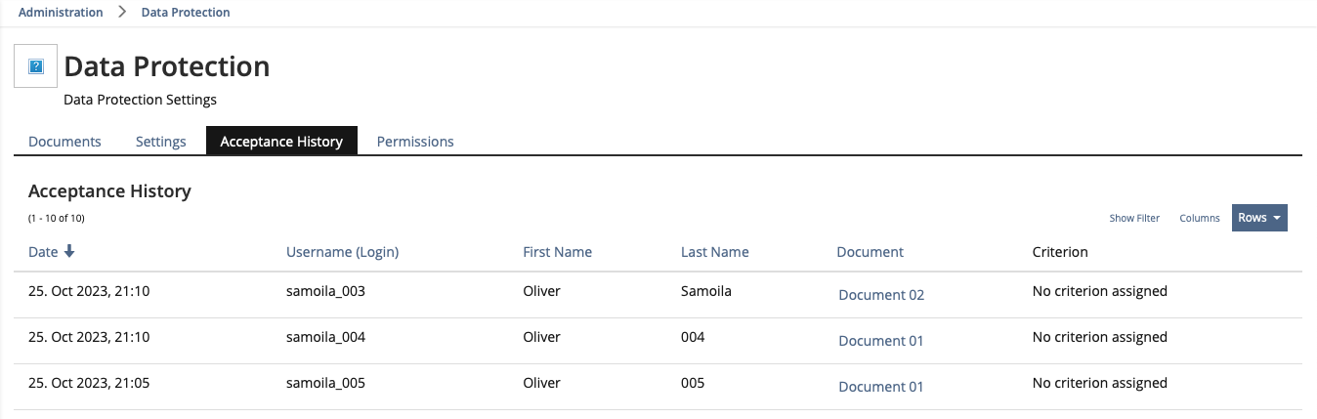Sort by the Date column header
1317x419 pixels.
tap(43, 252)
